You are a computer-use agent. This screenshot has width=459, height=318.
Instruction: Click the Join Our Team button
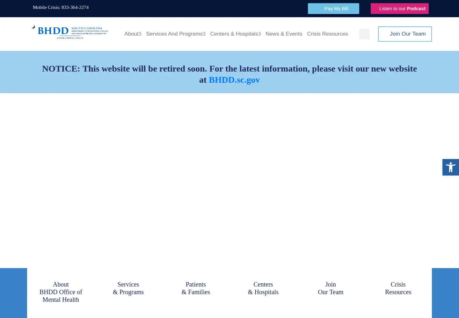click(405, 34)
